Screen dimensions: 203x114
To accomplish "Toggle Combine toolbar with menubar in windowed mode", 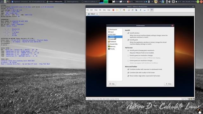I will coord(128,69).
